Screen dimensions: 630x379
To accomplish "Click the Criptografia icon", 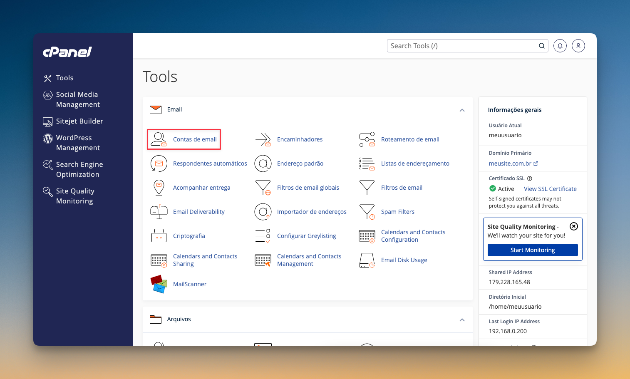I will [159, 236].
